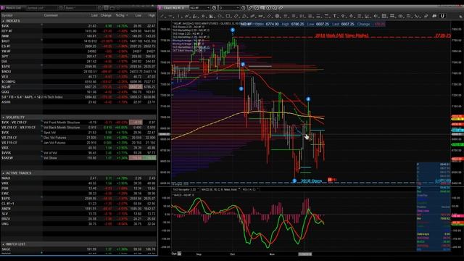Select the DIA row in watch list

(x=78, y=62)
